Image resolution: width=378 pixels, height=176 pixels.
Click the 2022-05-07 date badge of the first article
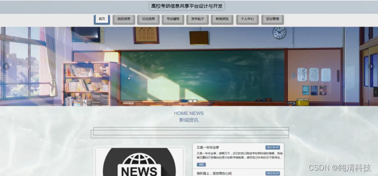[x=273, y=147]
